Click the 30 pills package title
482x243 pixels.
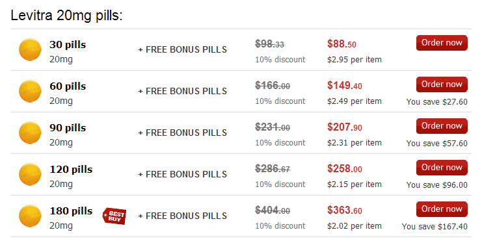point(68,45)
